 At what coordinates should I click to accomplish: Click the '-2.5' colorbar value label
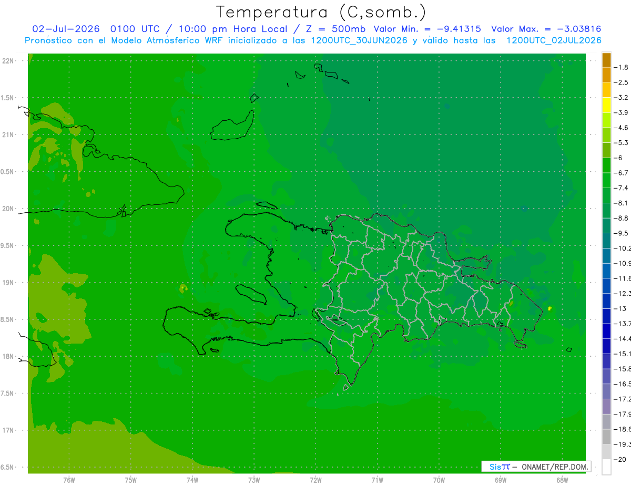(621, 82)
